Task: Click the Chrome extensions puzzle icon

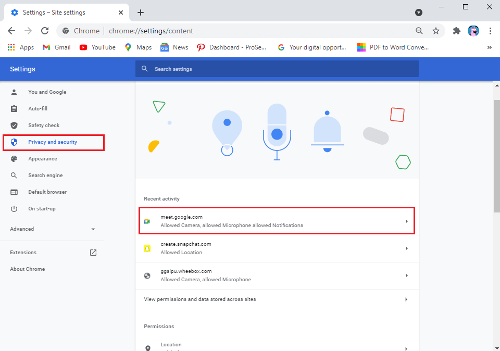Action: tap(456, 31)
